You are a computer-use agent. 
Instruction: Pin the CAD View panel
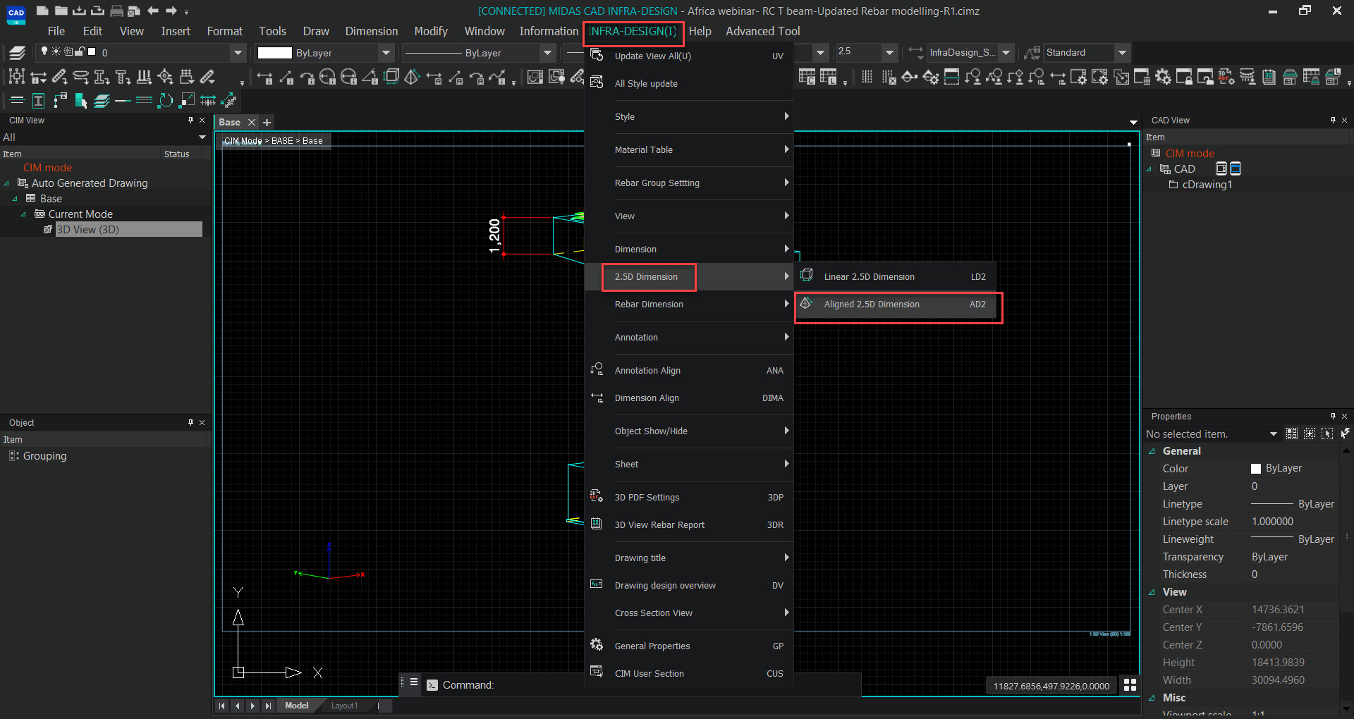tap(1333, 120)
